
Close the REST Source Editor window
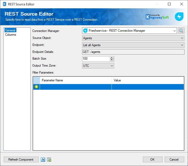click(x=182, y=4)
